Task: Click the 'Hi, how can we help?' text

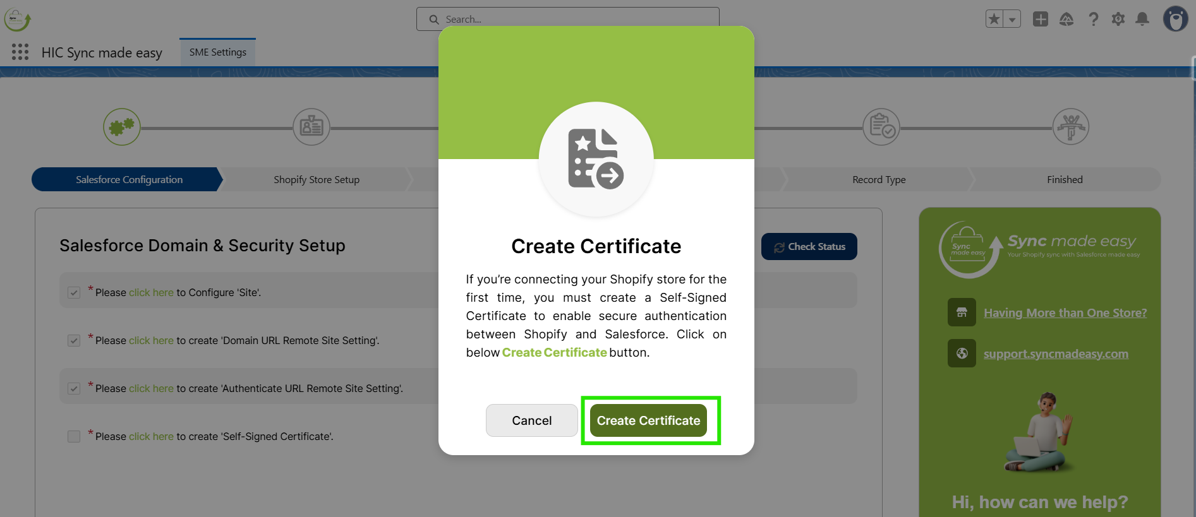Action: point(1040,502)
